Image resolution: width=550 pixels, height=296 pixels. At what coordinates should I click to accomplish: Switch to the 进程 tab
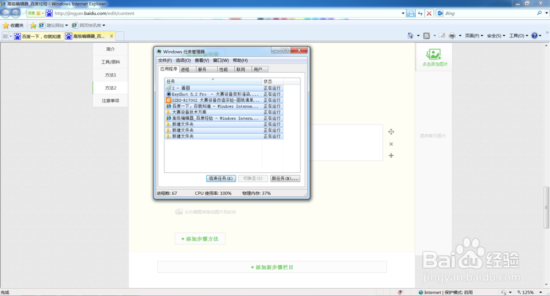[186, 69]
